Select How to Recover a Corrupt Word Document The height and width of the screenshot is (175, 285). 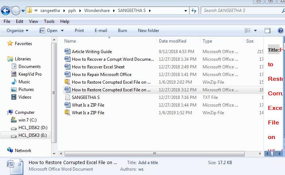(113, 59)
